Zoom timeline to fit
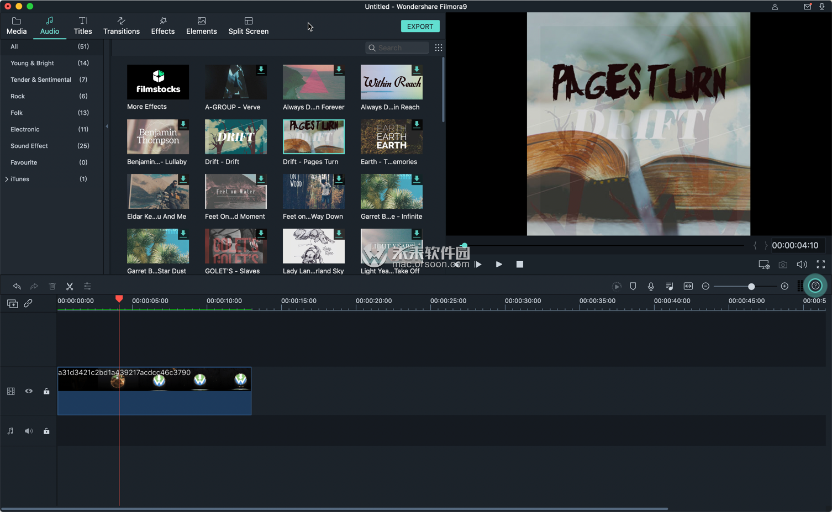Viewport: 832px width, 512px height. pos(688,286)
